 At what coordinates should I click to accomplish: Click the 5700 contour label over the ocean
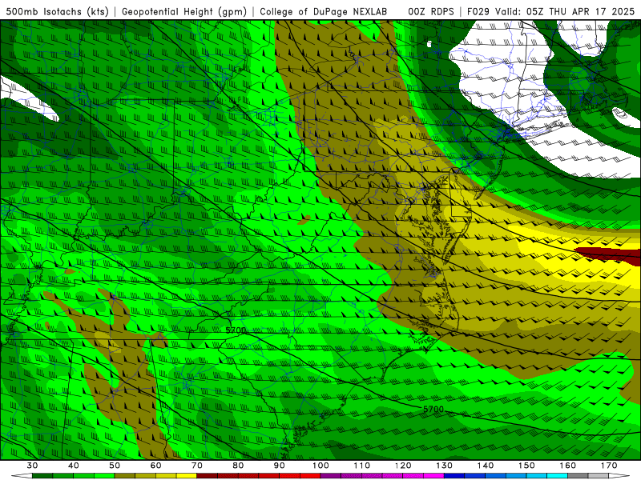[433, 409]
